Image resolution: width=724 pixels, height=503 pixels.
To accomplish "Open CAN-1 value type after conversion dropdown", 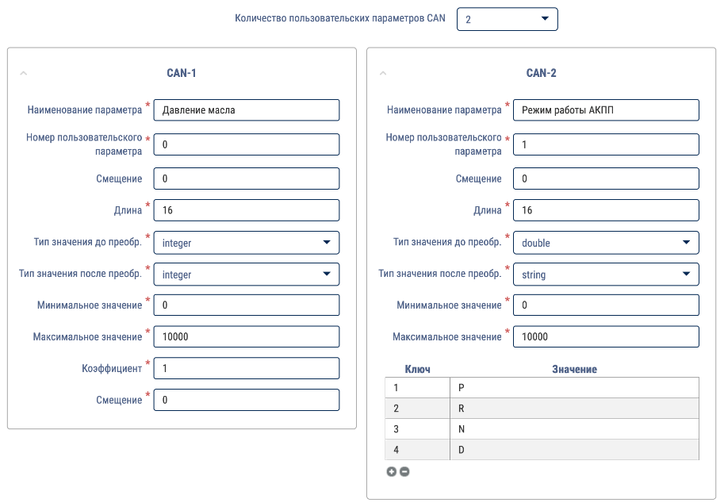I will tap(246, 275).
